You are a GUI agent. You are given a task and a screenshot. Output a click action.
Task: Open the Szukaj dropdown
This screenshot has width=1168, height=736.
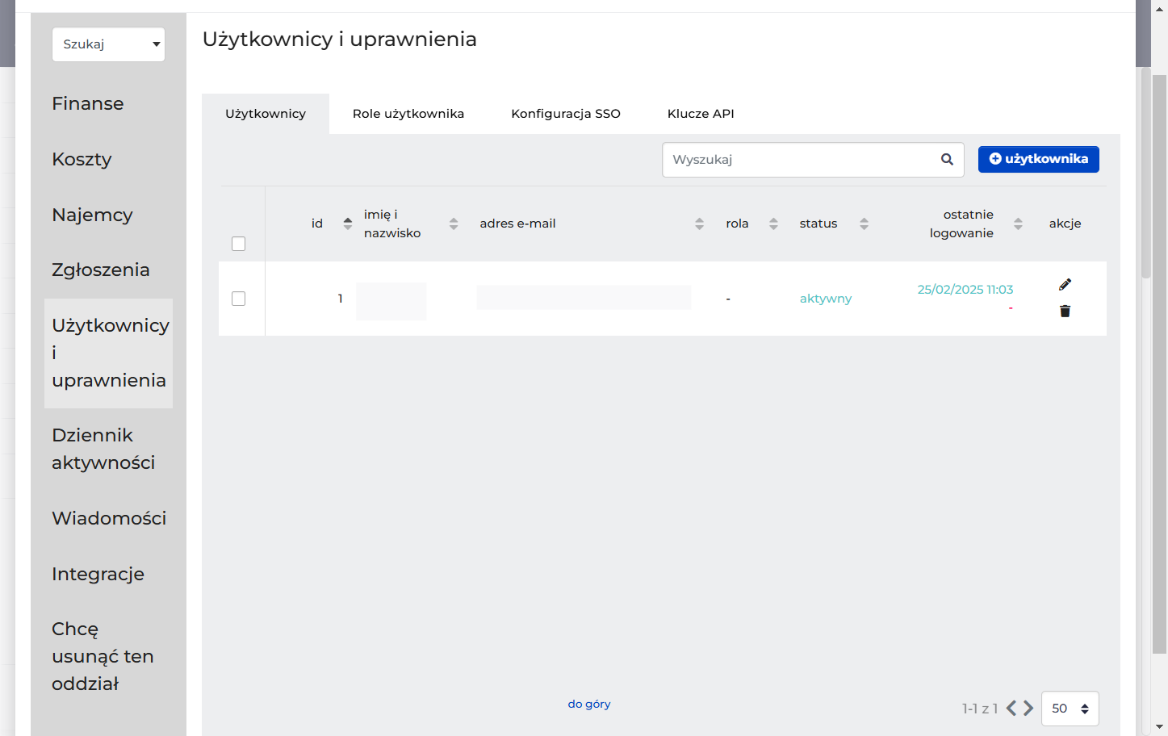[x=108, y=44]
